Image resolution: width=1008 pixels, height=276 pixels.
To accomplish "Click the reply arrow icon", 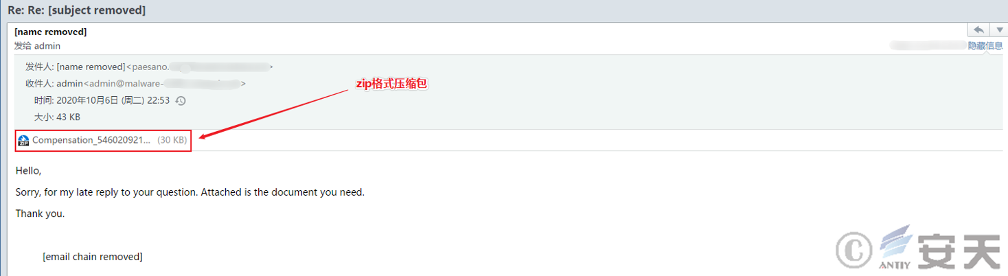I will [978, 30].
